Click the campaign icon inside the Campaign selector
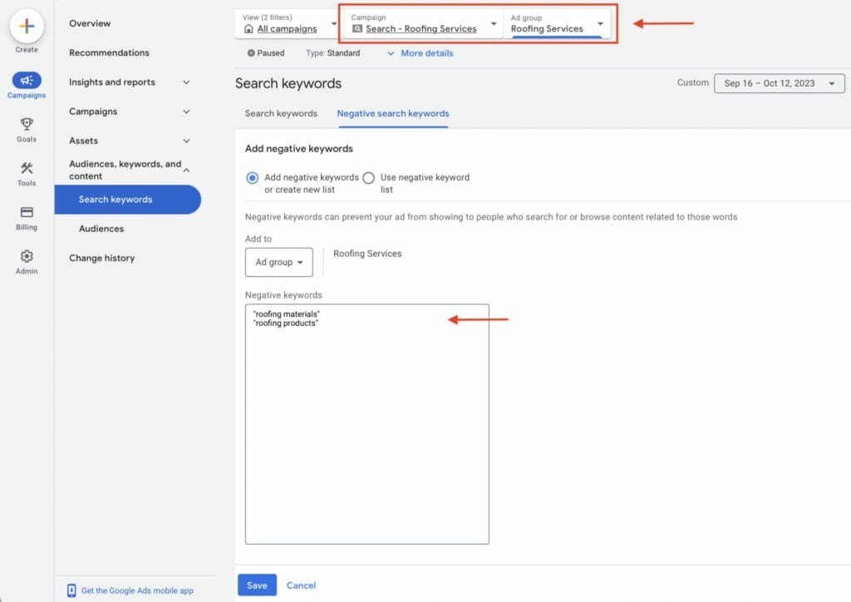851x602 pixels. point(357,27)
